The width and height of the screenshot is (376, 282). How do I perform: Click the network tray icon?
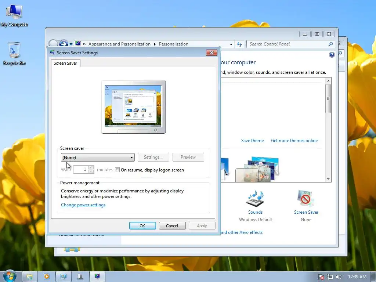[x=330, y=277]
